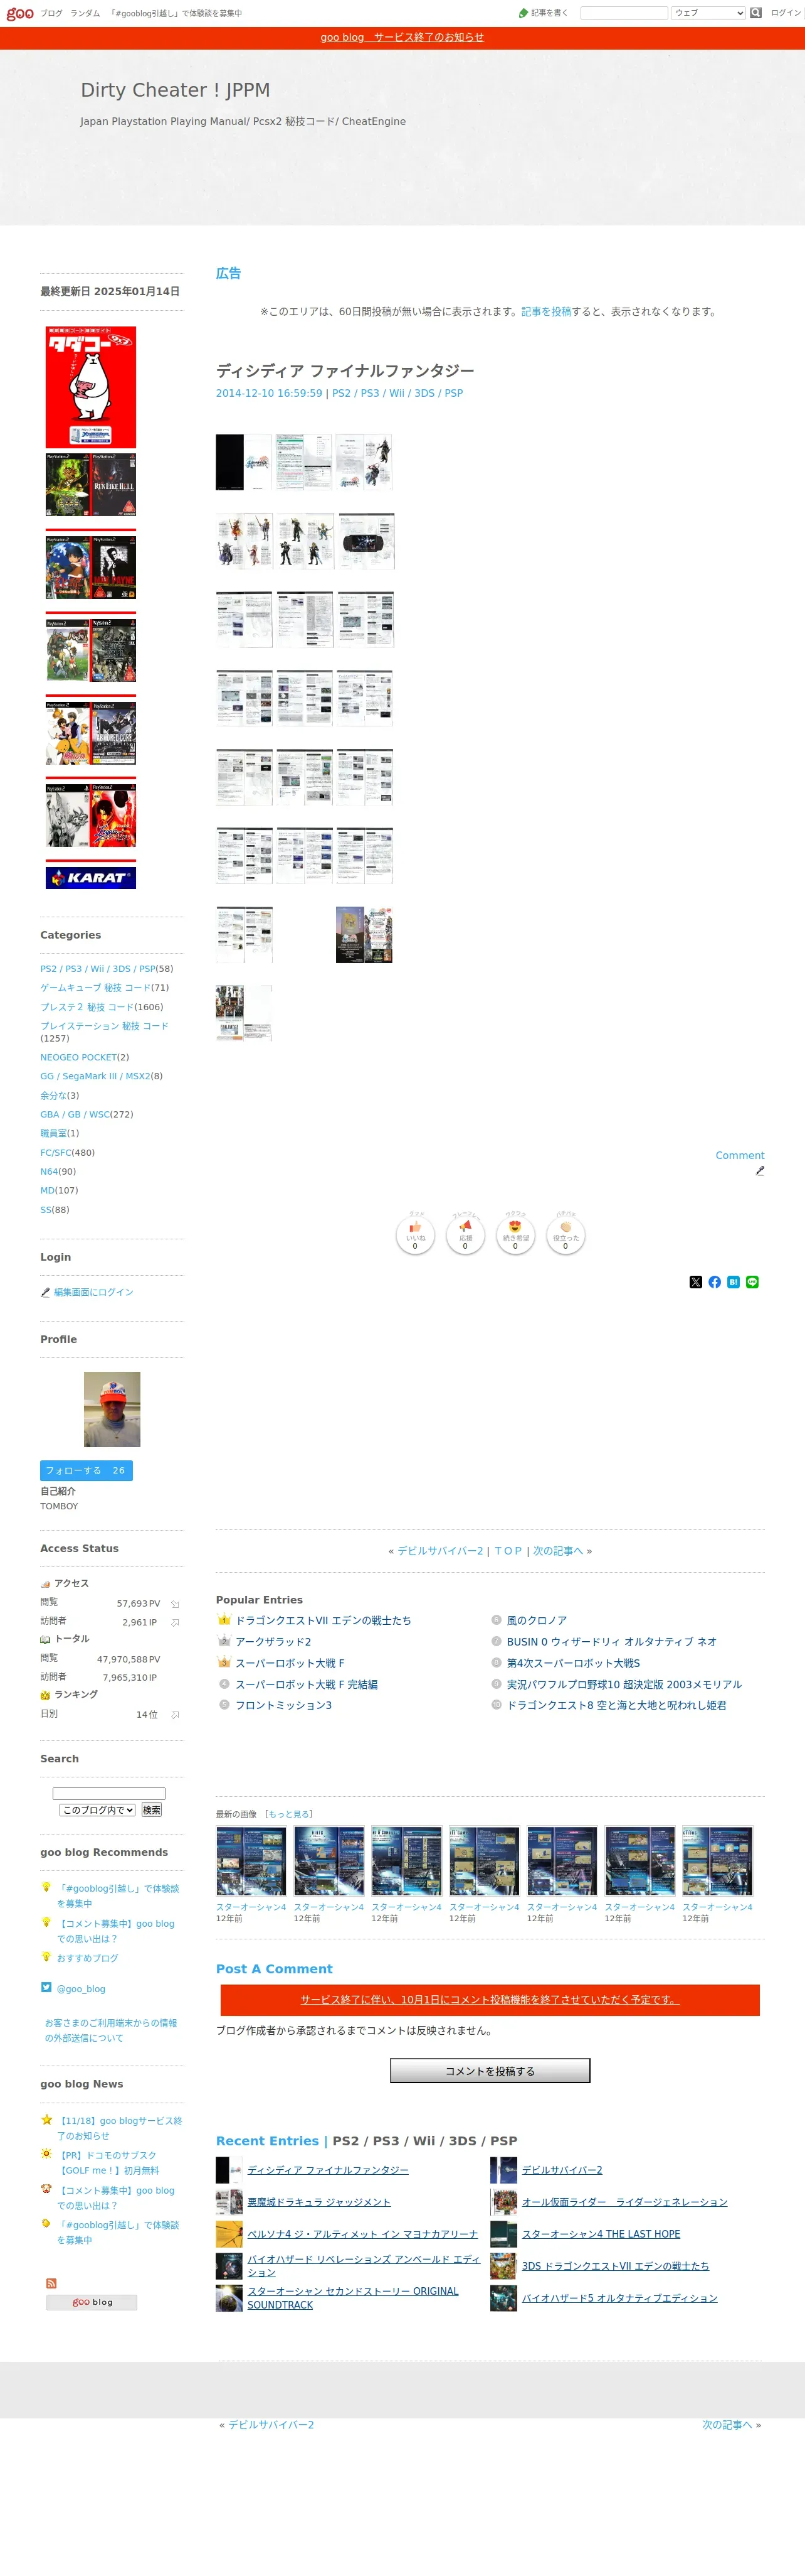805x2576 pixels.
Task: Click the crown icon beside アークザラッド2 entry
Action: [x=224, y=1641]
